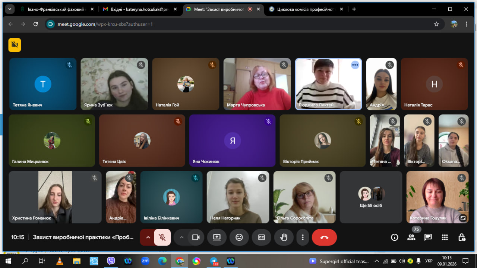
Task: Open the three-dot more options menu
Action: click(x=303, y=237)
